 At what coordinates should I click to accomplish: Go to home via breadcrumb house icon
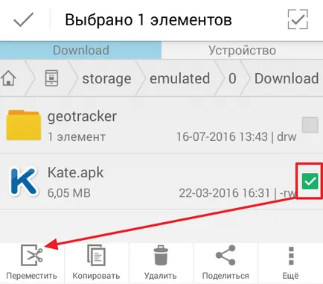[x=8, y=78]
